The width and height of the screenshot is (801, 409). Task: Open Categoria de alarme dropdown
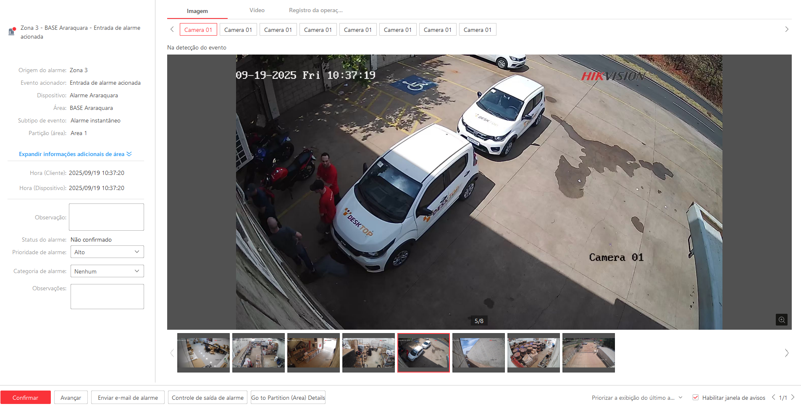(107, 271)
